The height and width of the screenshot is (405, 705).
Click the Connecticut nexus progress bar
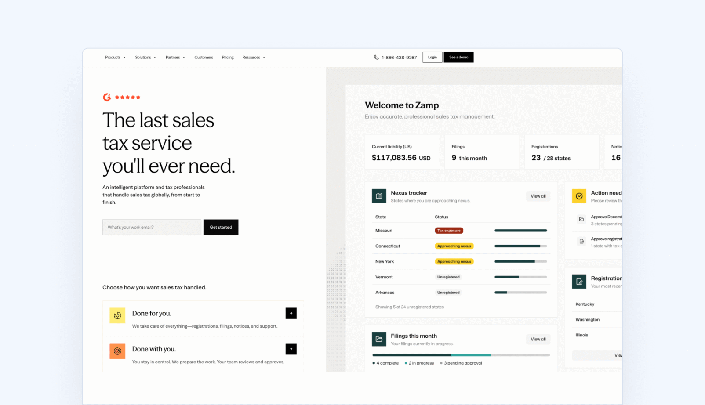coord(521,246)
